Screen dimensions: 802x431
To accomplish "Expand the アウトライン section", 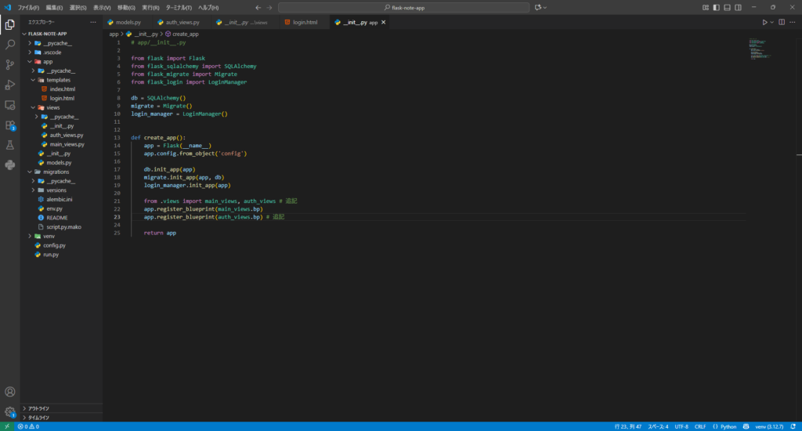I will (x=39, y=408).
